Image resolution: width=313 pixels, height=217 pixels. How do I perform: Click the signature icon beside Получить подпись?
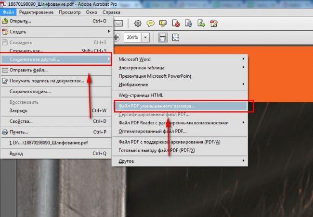pyautogui.click(x=5, y=81)
